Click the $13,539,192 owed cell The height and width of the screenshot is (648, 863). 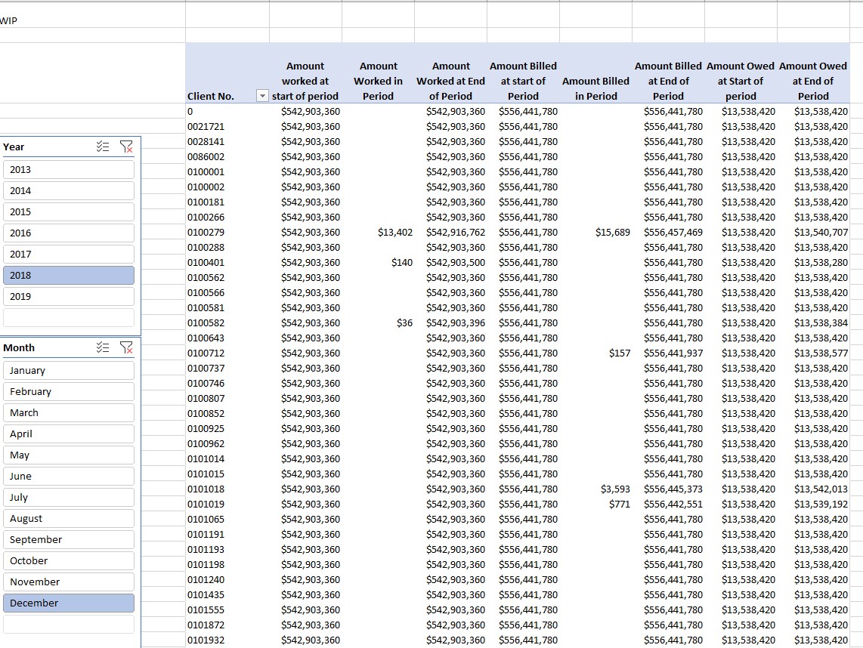pos(813,504)
